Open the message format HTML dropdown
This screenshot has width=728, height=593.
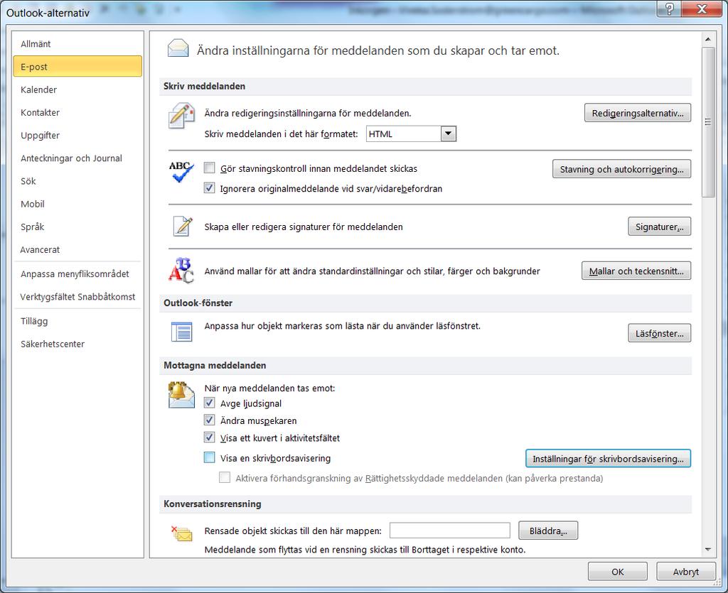448,134
